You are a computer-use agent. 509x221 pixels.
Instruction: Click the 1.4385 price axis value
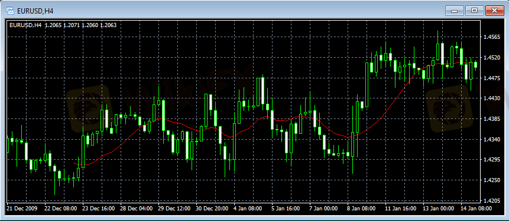491,119
